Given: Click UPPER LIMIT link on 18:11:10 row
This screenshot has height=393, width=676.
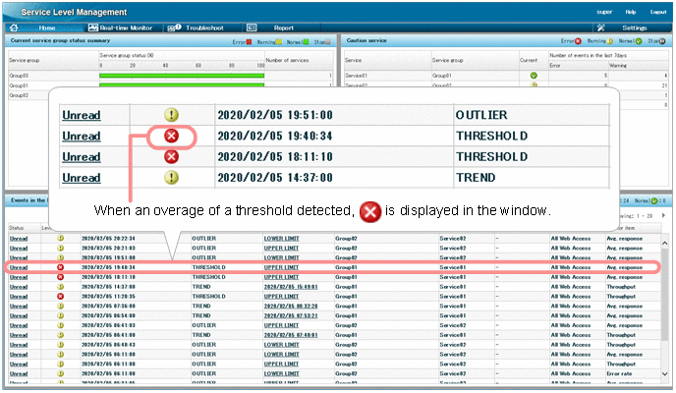Looking at the screenshot, I should click(x=281, y=276).
